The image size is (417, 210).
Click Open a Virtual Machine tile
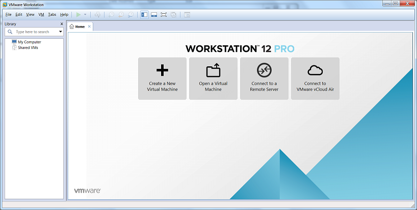tap(213, 78)
